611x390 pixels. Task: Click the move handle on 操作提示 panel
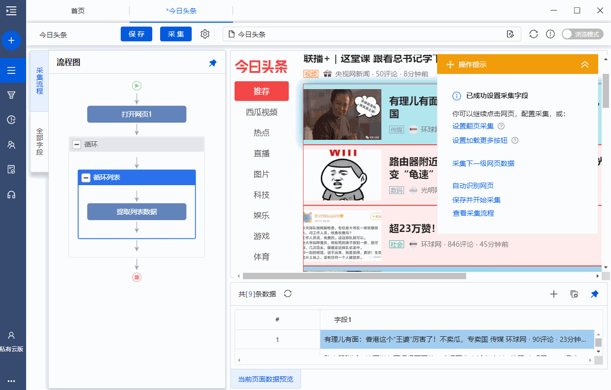(x=450, y=65)
